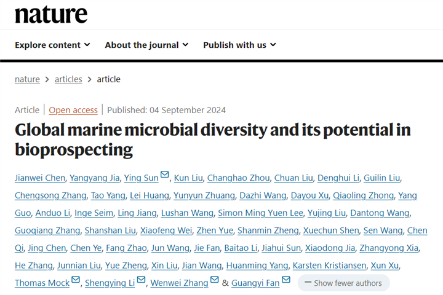Open author Inge Seim's link
The height and width of the screenshot is (295, 443).
[x=93, y=213]
